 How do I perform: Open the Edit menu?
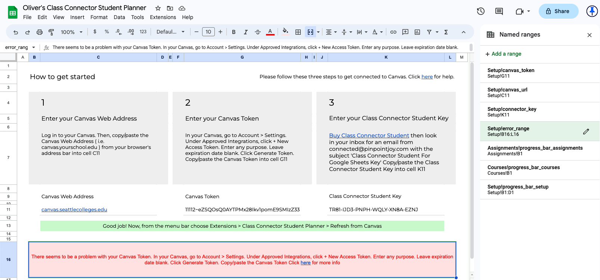point(42,17)
